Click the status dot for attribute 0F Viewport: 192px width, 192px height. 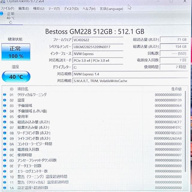5,171
